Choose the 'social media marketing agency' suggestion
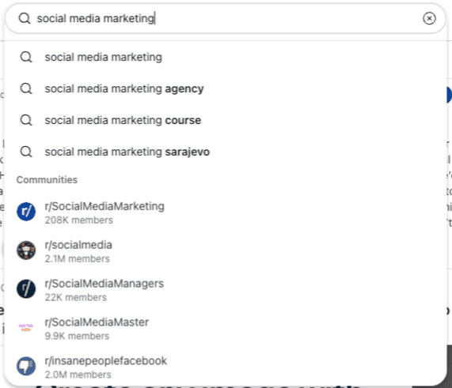 pos(226,89)
